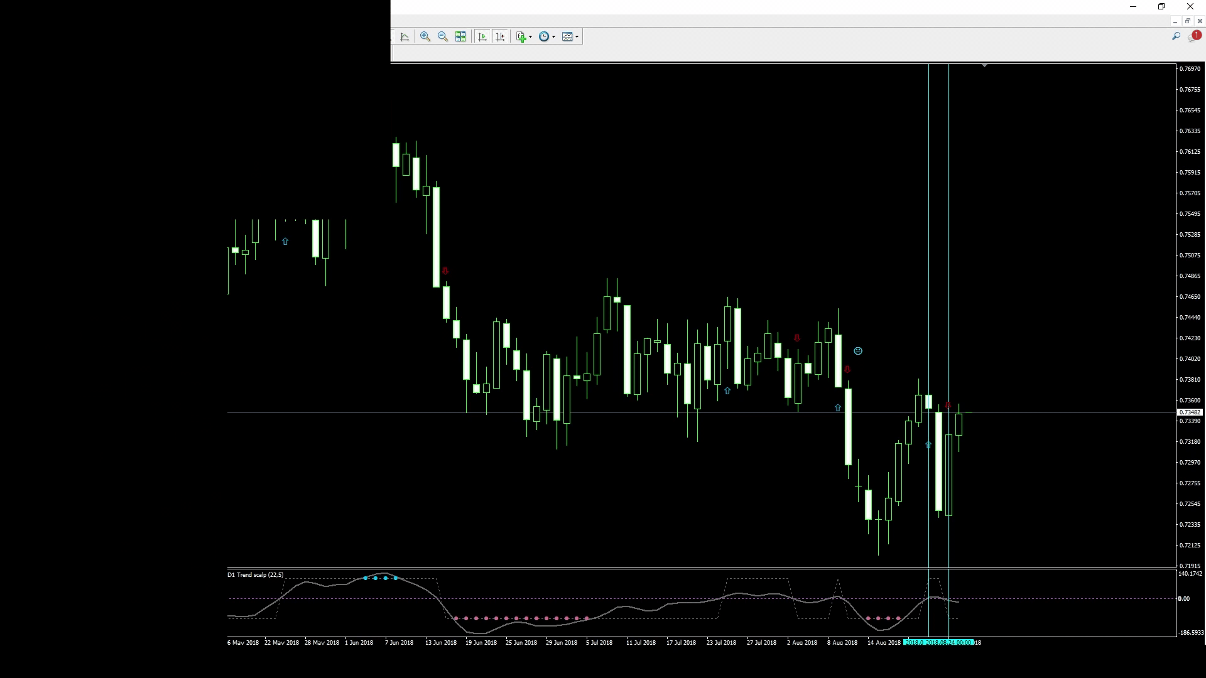1206x678 pixels.
Task: Expand the Templates dropdown arrow
Action: tap(577, 37)
